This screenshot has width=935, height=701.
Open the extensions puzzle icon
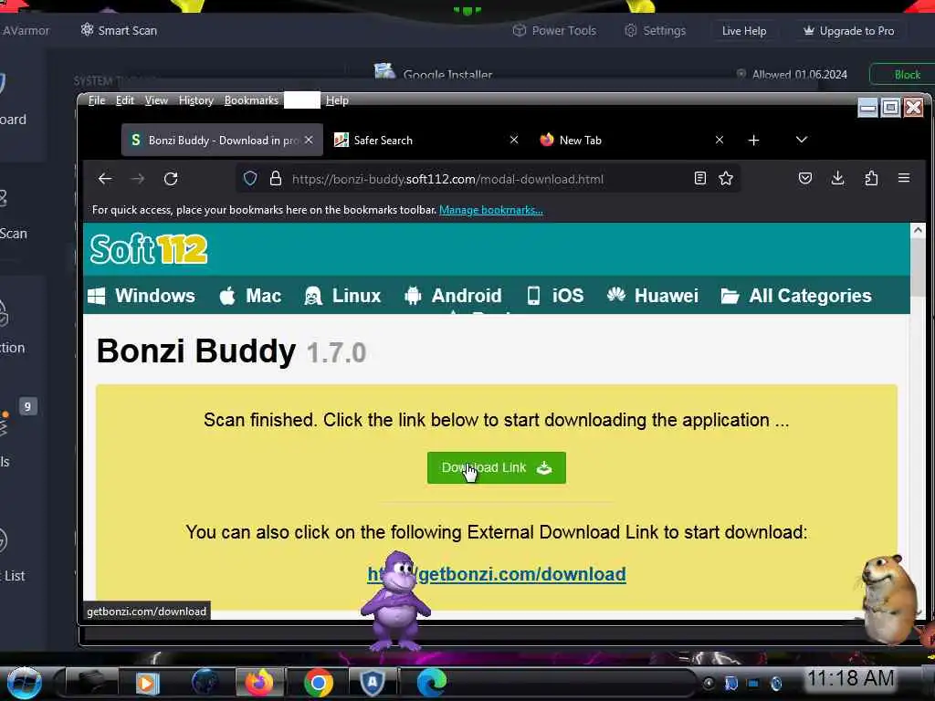coord(871,178)
